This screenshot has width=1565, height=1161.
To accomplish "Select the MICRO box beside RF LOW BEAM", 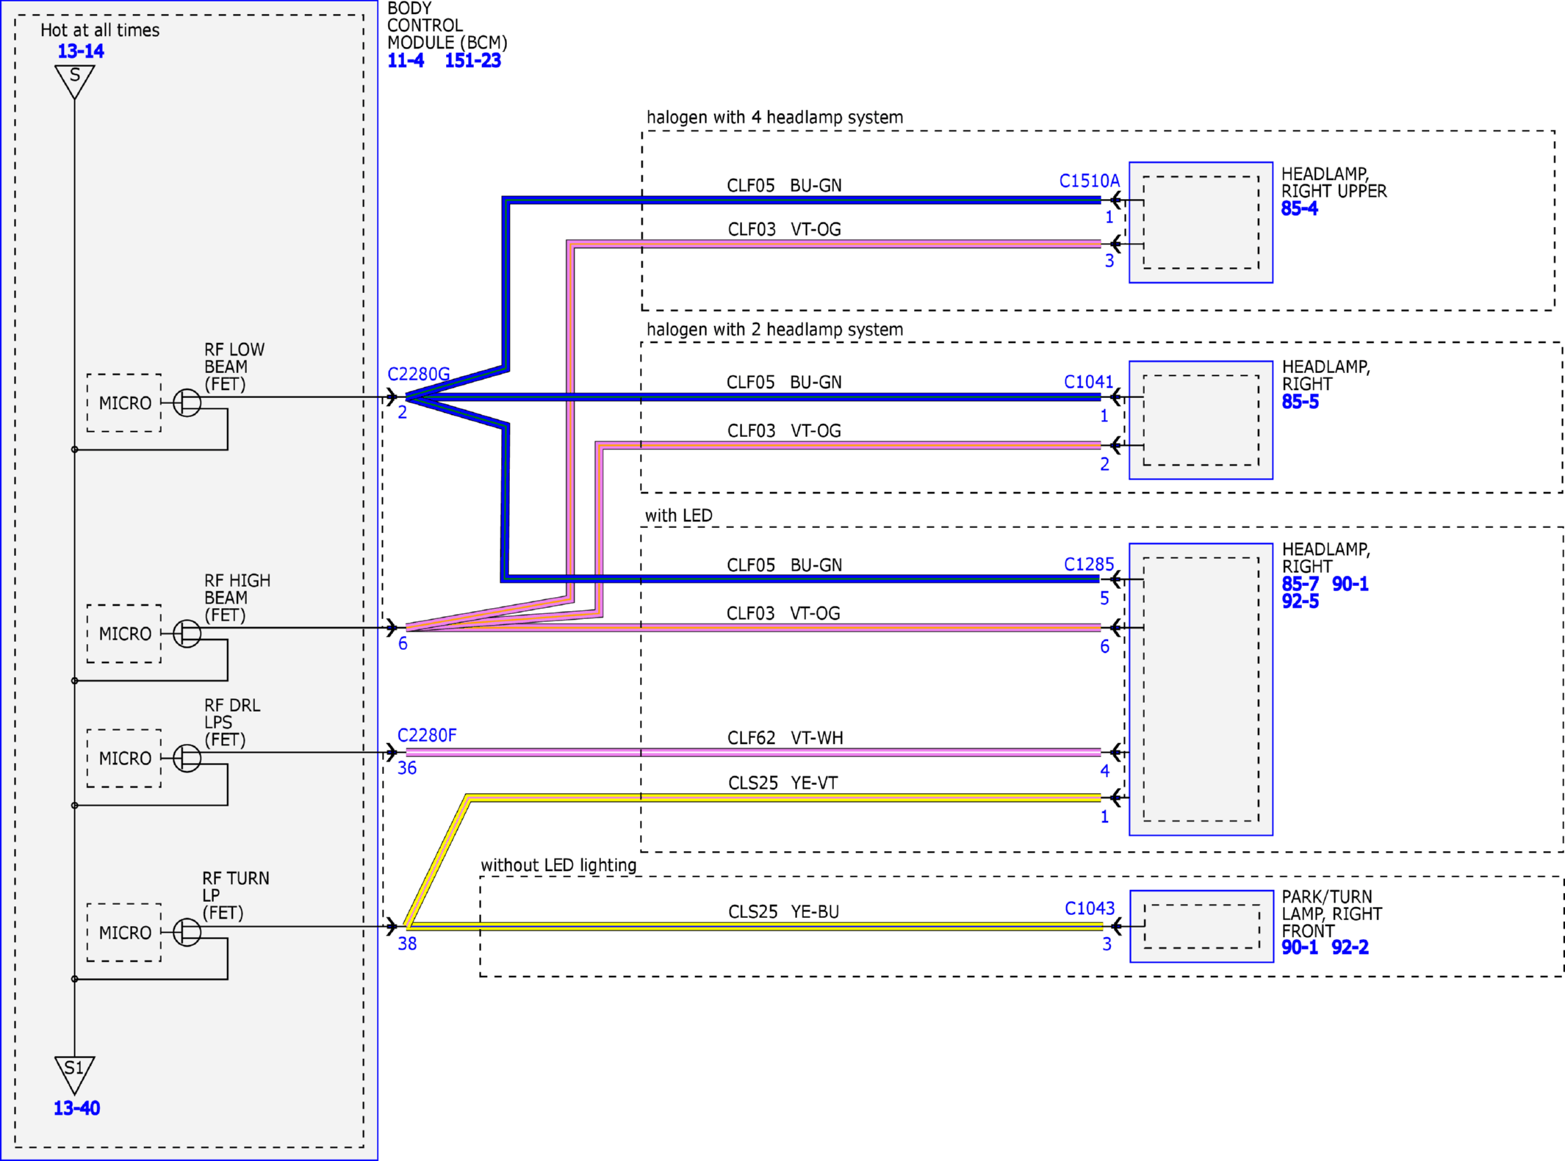I will pos(124,402).
